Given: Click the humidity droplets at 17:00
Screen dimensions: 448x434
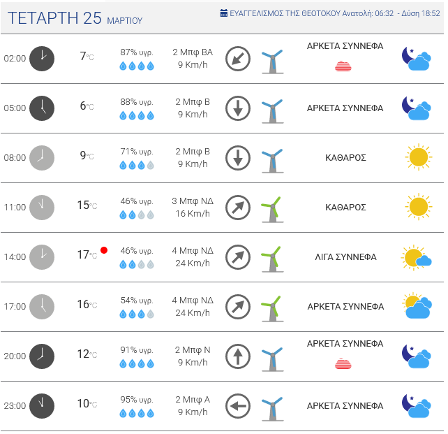Looking at the screenshot, I should pos(137,314).
